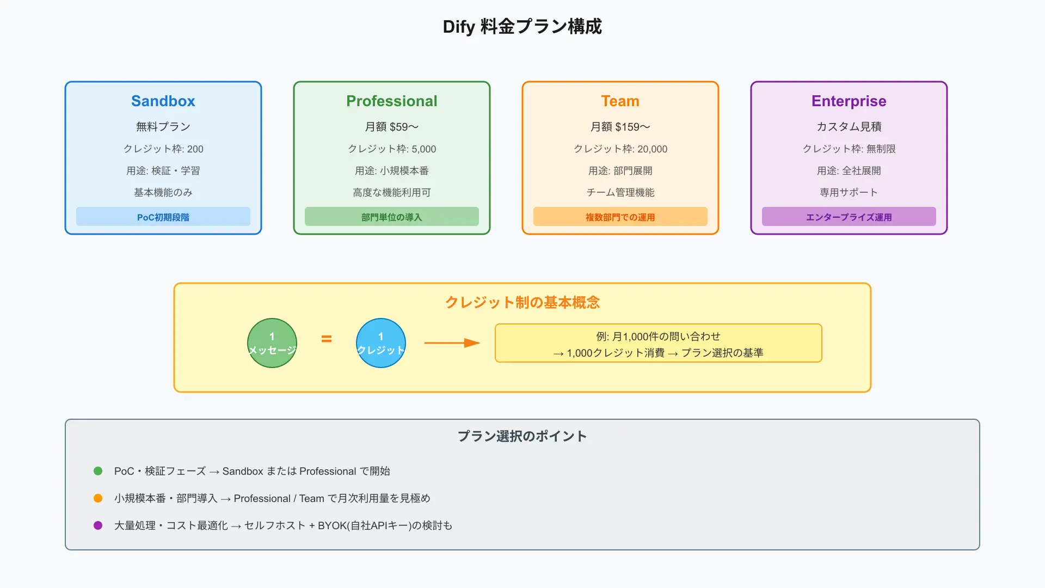Image resolution: width=1045 pixels, height=588 pixels.
Task: Click 'クレジット枠: 無制限' text
Action: pos(849,149)
